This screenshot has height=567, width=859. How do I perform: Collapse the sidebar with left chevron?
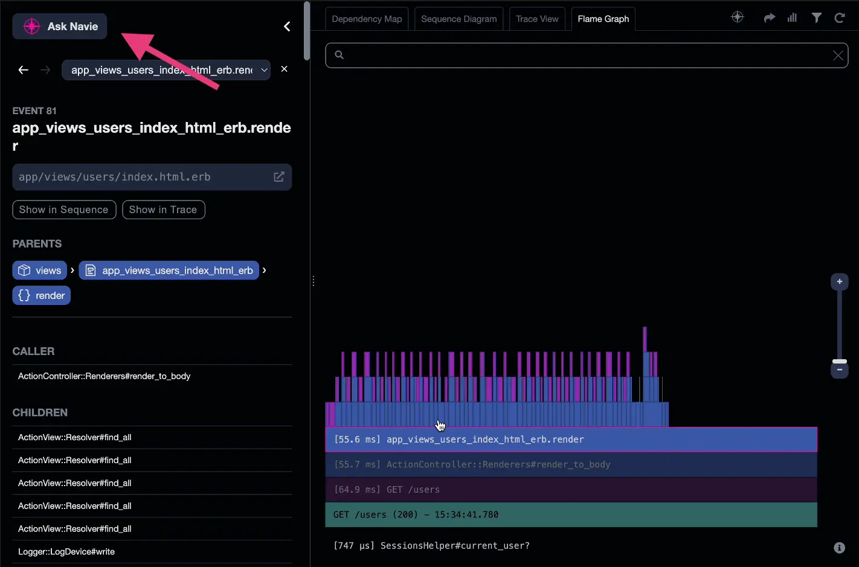point(287,27)
